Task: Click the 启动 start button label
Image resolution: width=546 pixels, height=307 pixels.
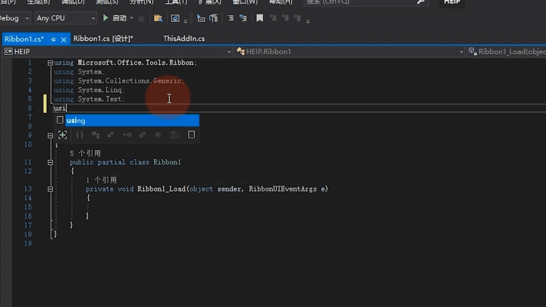Action: tap(120, 17)
